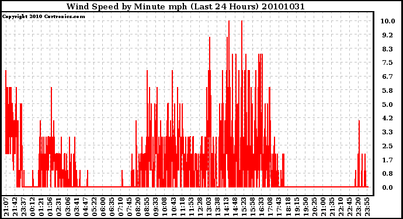
Task: Click the 17:08 time label
Action: click(270, 207)
